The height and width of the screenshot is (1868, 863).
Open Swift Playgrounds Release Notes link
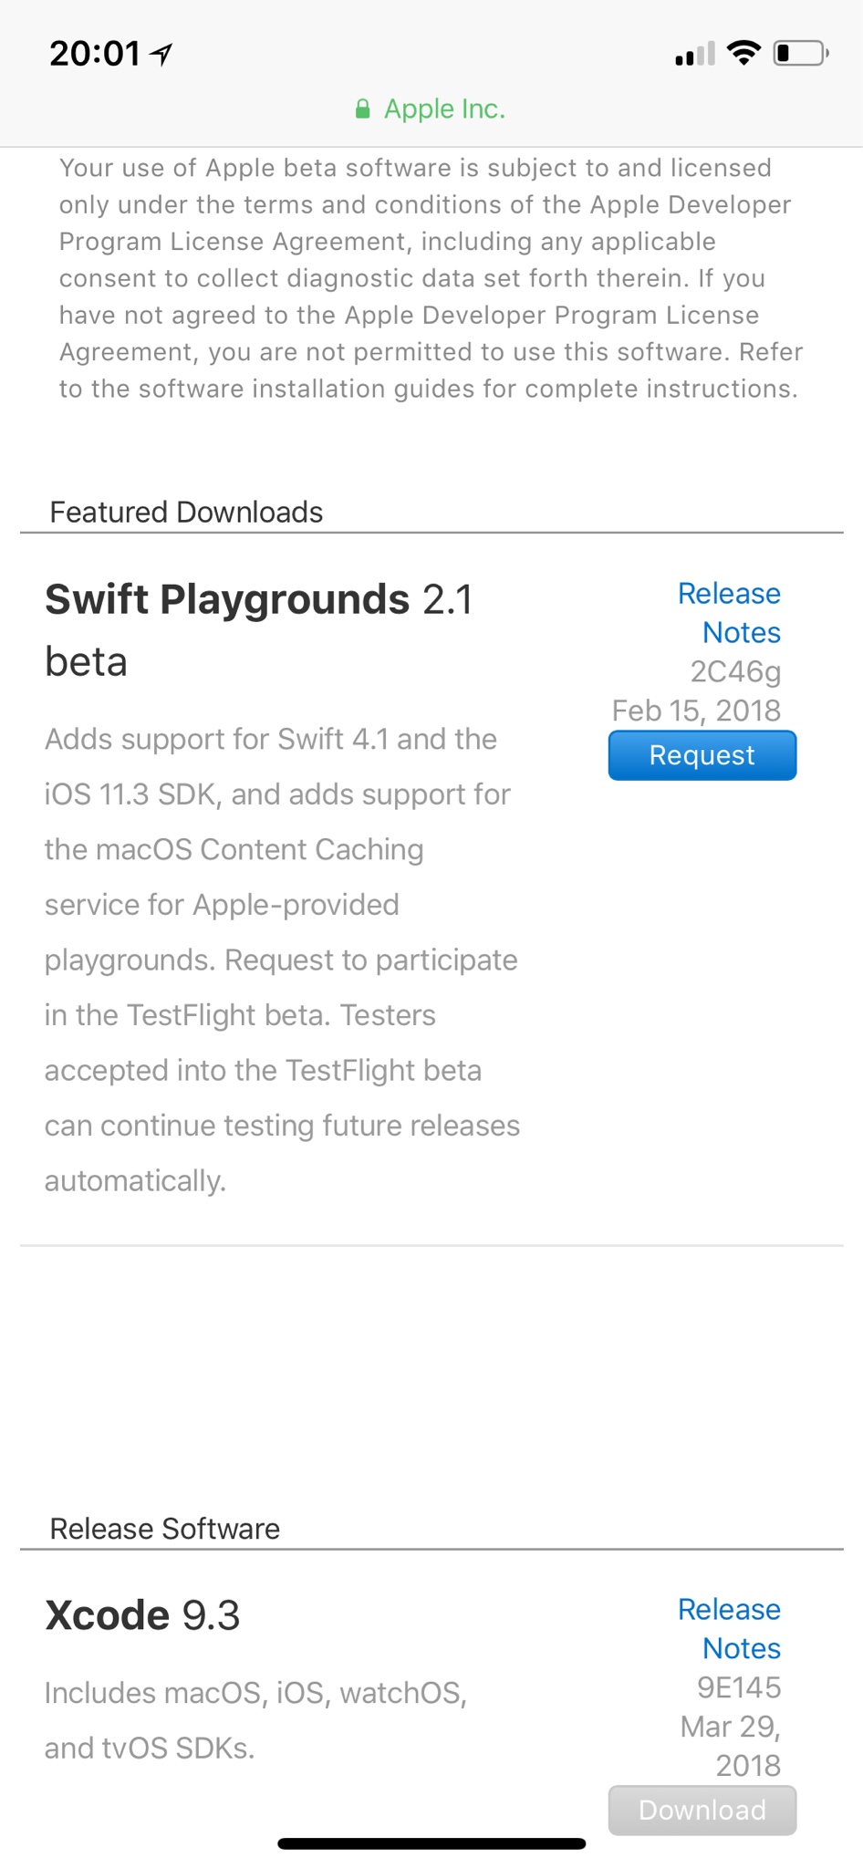729,613
